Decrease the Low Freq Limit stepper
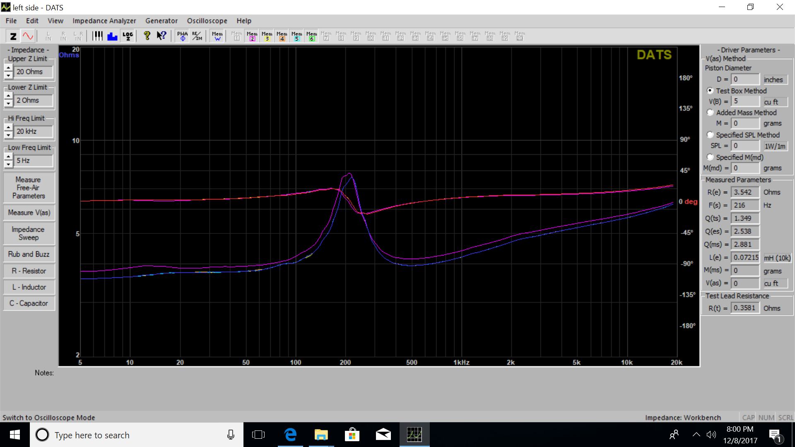The image size is (795, 447). 8,164
